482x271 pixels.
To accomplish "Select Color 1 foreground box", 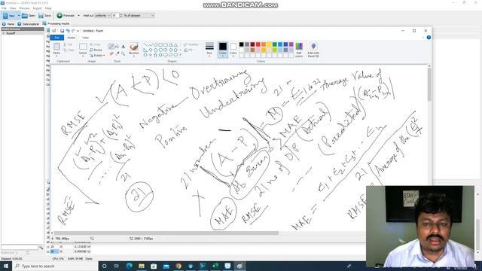I will pos(223,50).
